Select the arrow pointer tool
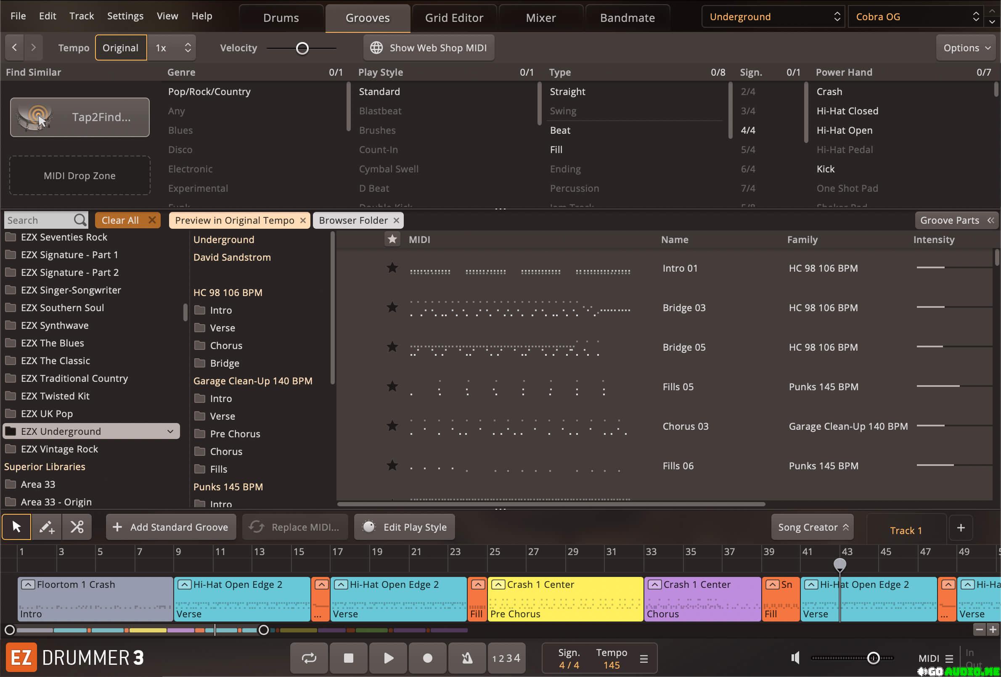The height and width of the screenshot is (677, 1001). [17, 527]
